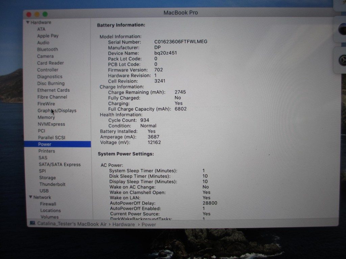The height and width of the screenshot is (259, 346).
Task: Select Card Reader in the sidebar
Action: [x=50, y=63]
